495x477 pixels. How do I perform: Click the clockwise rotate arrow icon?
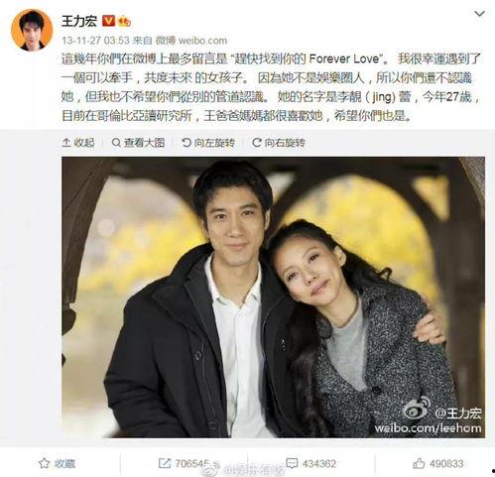point(257,143)
